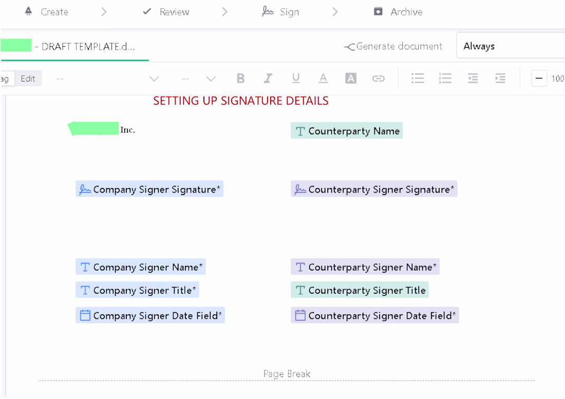Screen dimensions: 565x399
Task: Select the Company Signer Signature tag
Action: click(149, 189)
